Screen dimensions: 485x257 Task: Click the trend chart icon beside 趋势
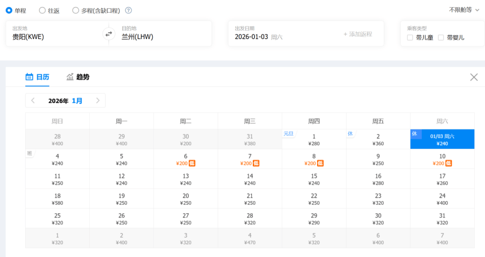click(70, 77)
